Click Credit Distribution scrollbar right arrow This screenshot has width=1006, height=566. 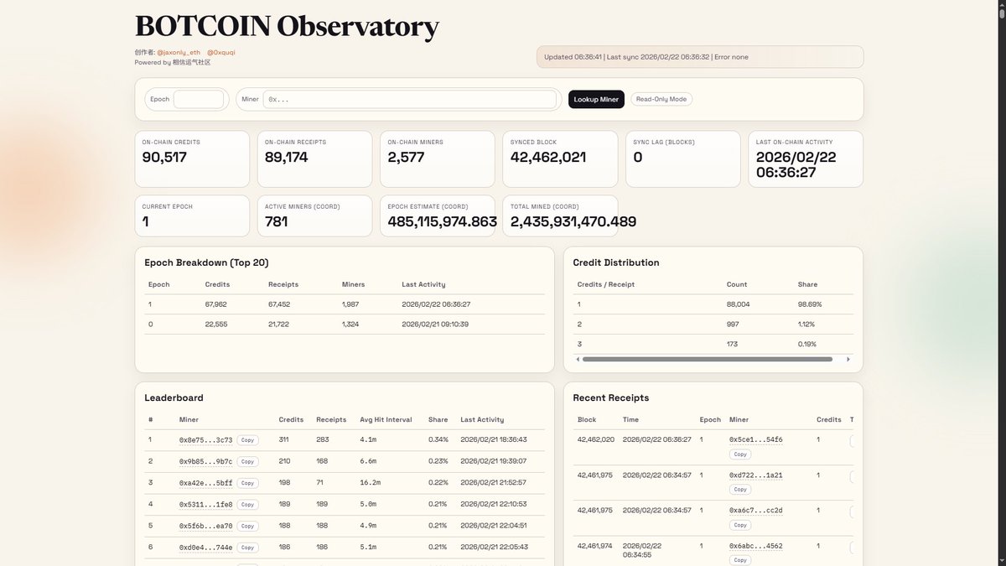coord(848,359)
